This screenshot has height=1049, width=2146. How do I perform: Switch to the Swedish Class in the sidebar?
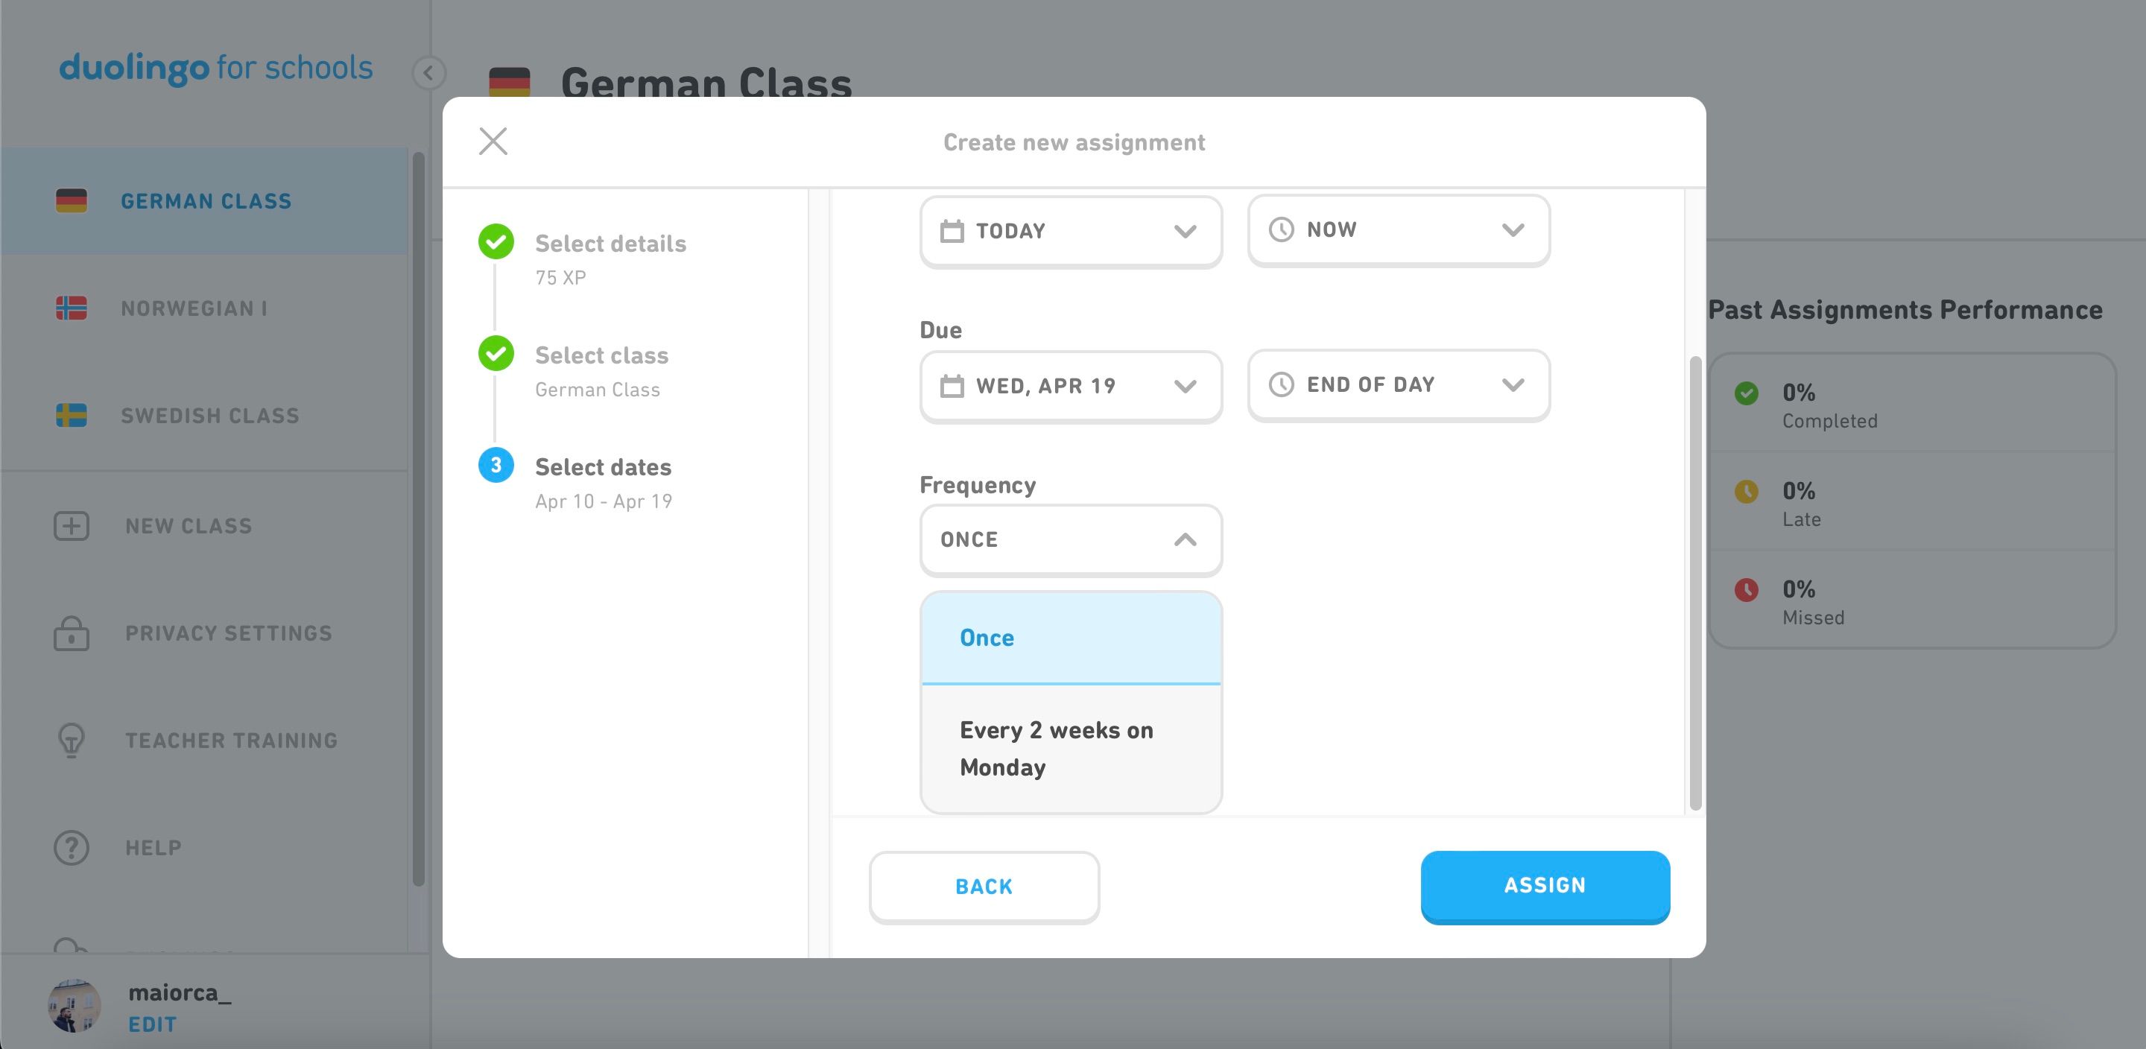point(210,414)
